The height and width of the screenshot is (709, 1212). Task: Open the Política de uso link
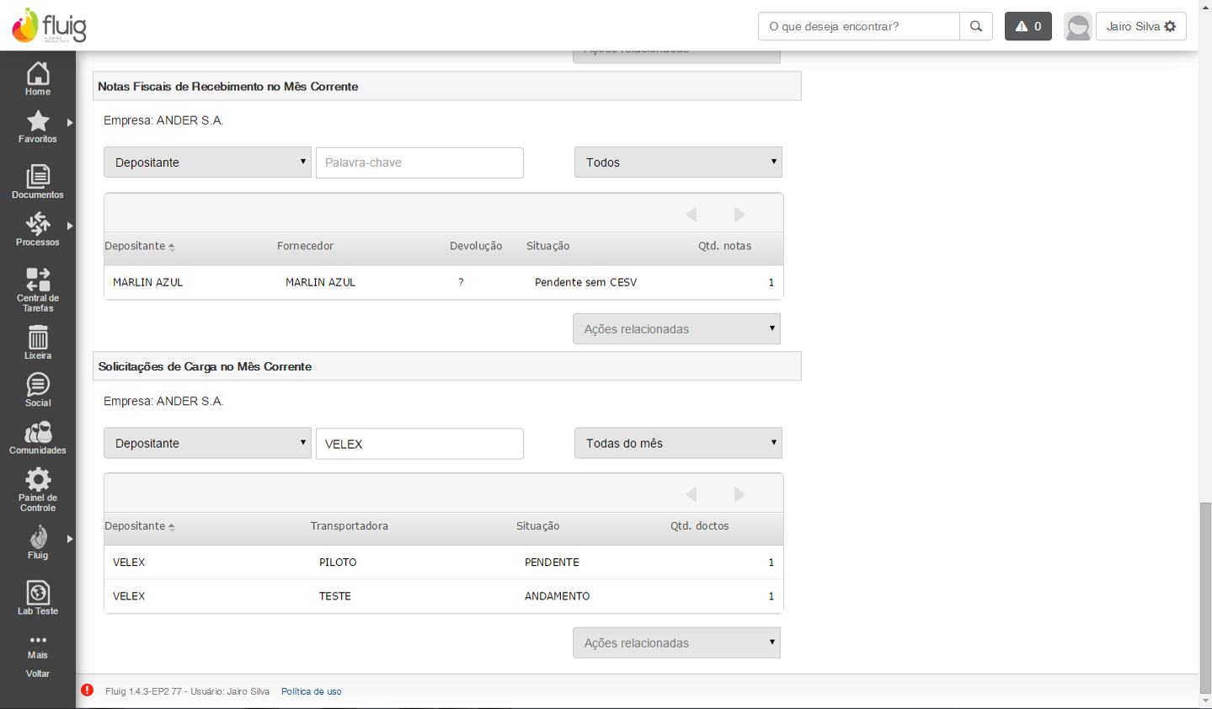tap(312, 691)
